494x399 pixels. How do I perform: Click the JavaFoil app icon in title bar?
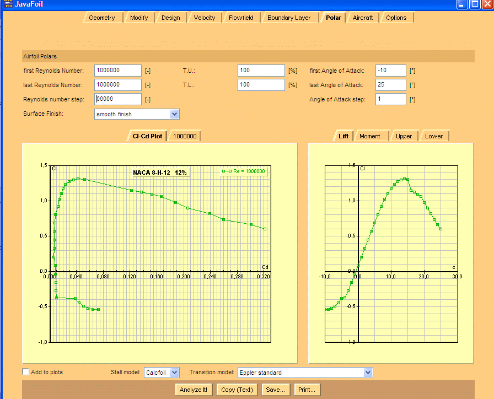click(8, 4)
